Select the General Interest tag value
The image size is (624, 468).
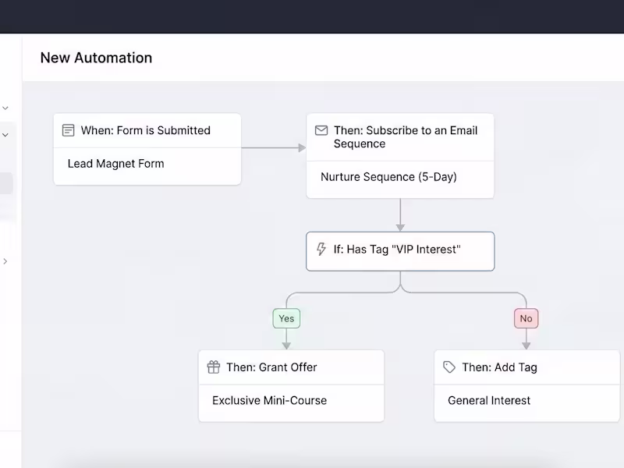[x=489, y=400]
